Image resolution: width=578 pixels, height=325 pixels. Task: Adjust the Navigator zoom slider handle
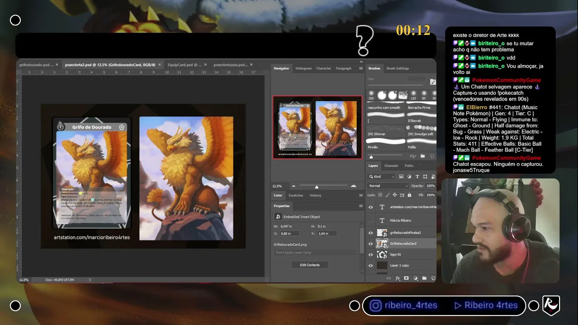pyautogui.click(x=317, y=186)
